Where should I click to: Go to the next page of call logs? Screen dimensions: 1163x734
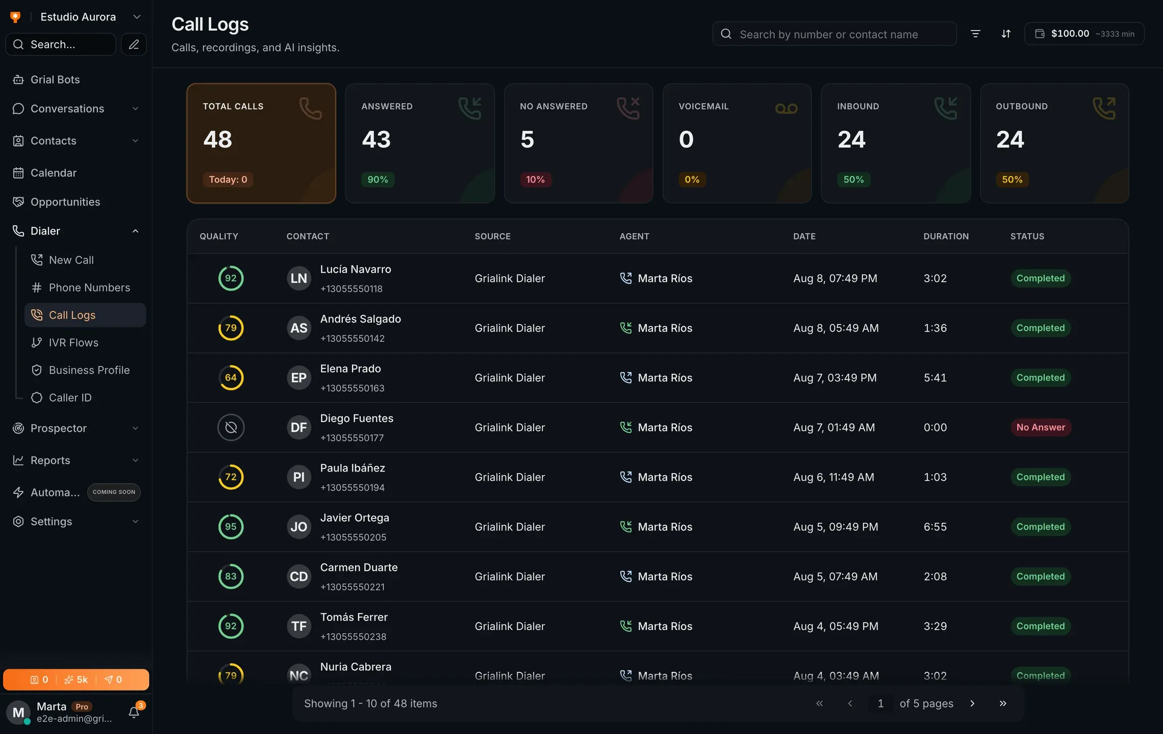point(972,703)
